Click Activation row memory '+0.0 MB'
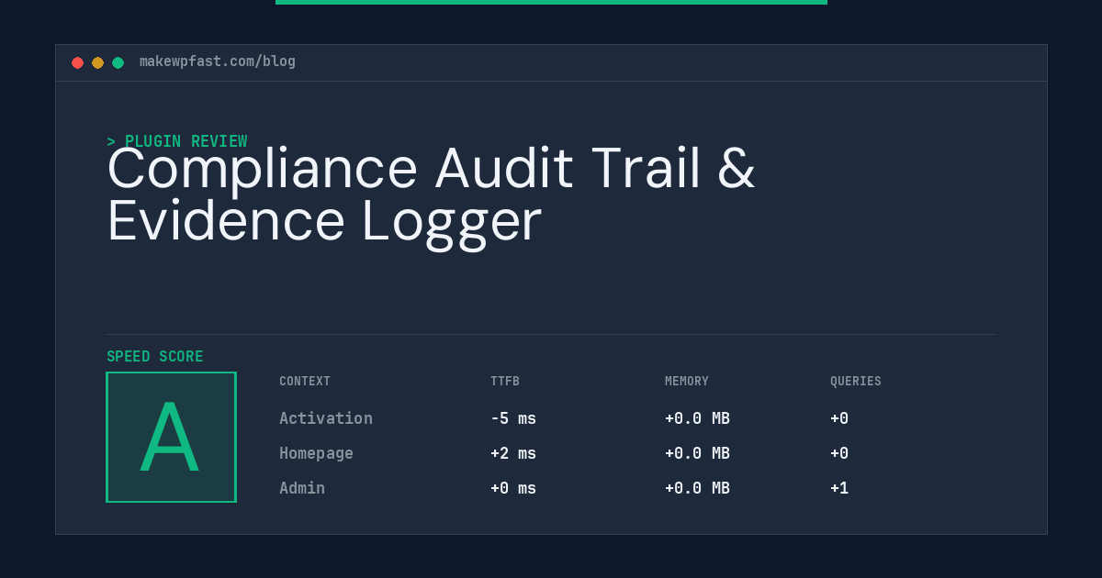The width and height of the screenshot is (1102, 578). coord(697,418)
